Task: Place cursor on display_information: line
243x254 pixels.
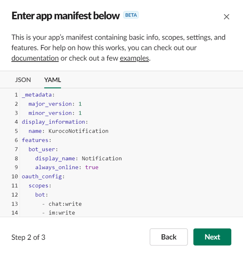Action: pos(55,122)
